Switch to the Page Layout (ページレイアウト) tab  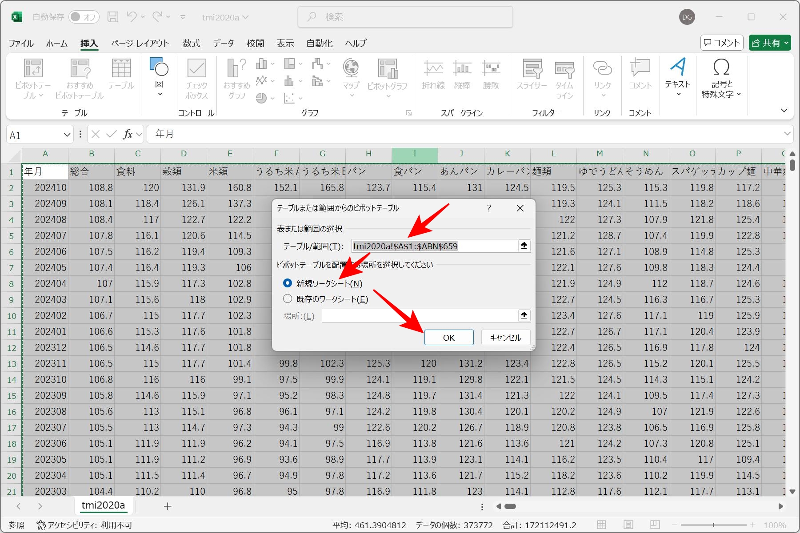pyautogui.click(x=140, y=43)
